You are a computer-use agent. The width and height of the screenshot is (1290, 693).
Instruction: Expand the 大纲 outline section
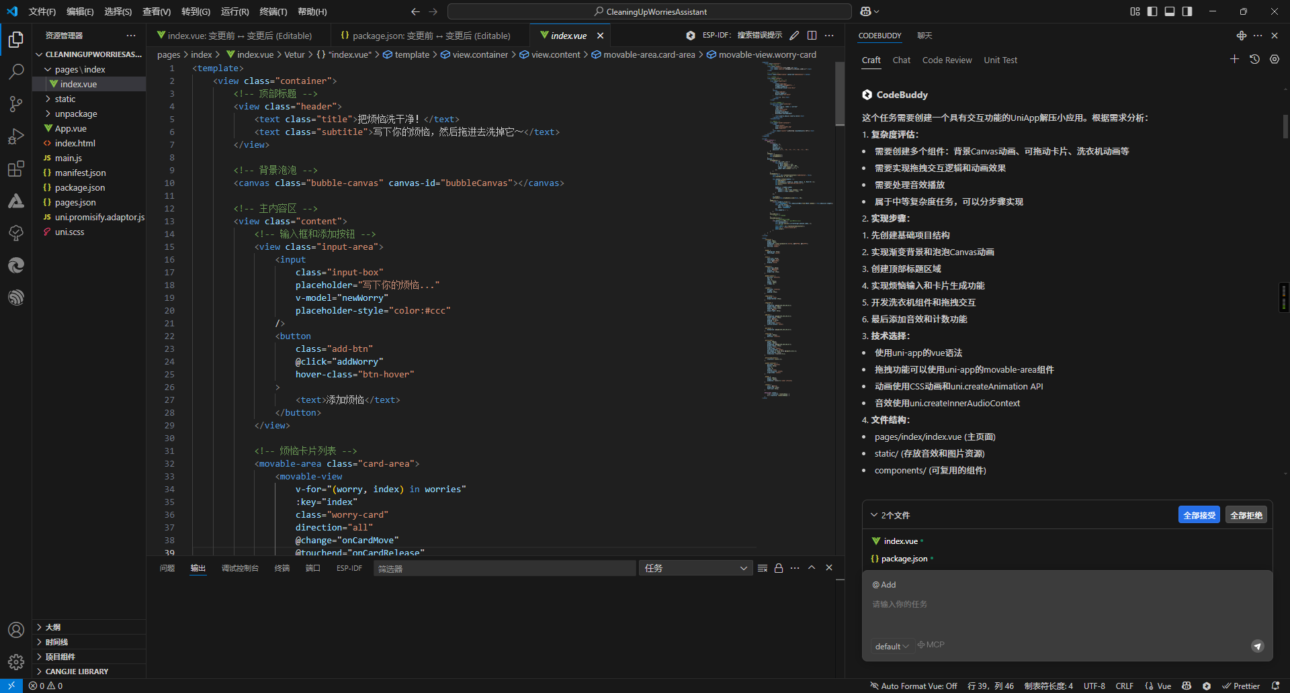89,627
